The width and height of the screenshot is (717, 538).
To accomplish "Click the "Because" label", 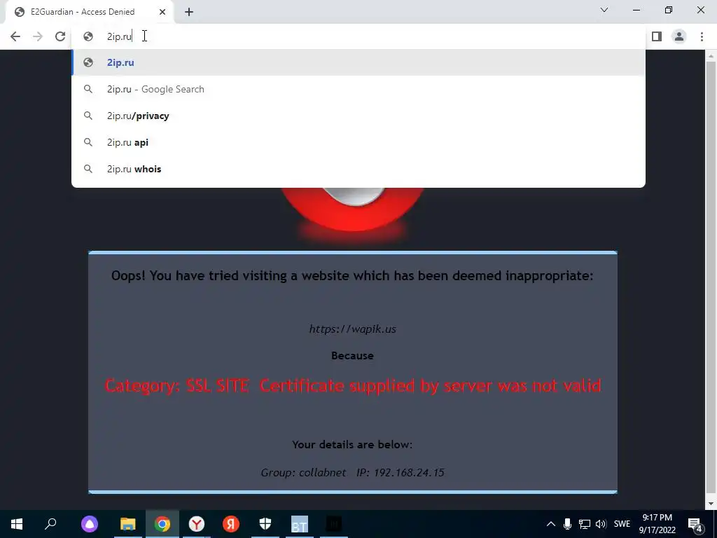I will 353,355.
